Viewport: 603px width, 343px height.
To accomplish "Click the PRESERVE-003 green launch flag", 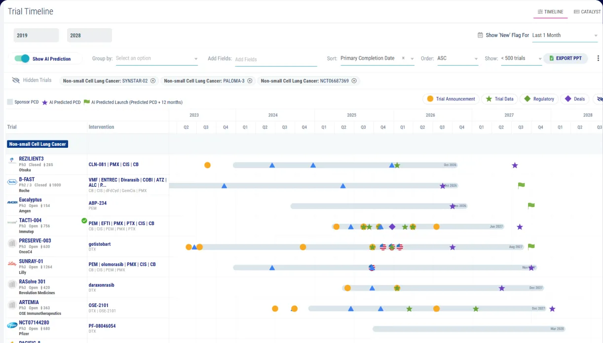I will [x=531, y=247].
